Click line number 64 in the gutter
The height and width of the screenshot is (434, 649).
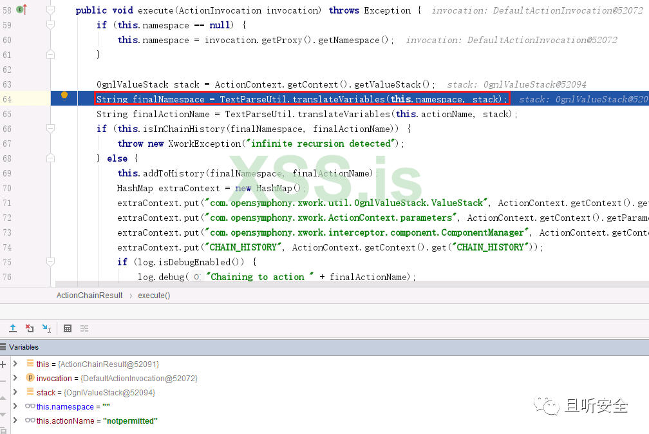(x=7, y=99)
